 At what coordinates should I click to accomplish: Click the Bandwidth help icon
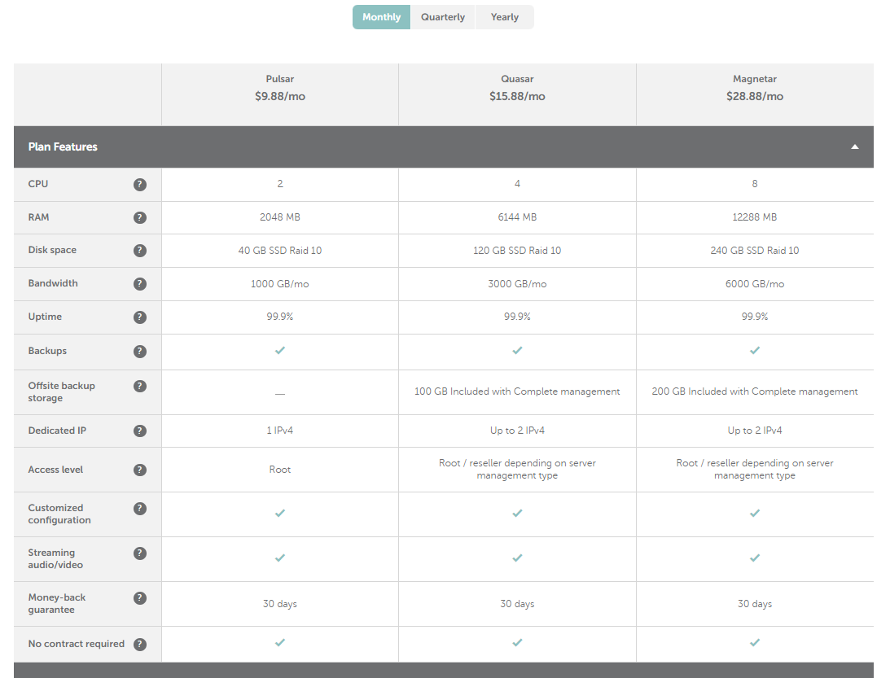pos(140,284)
